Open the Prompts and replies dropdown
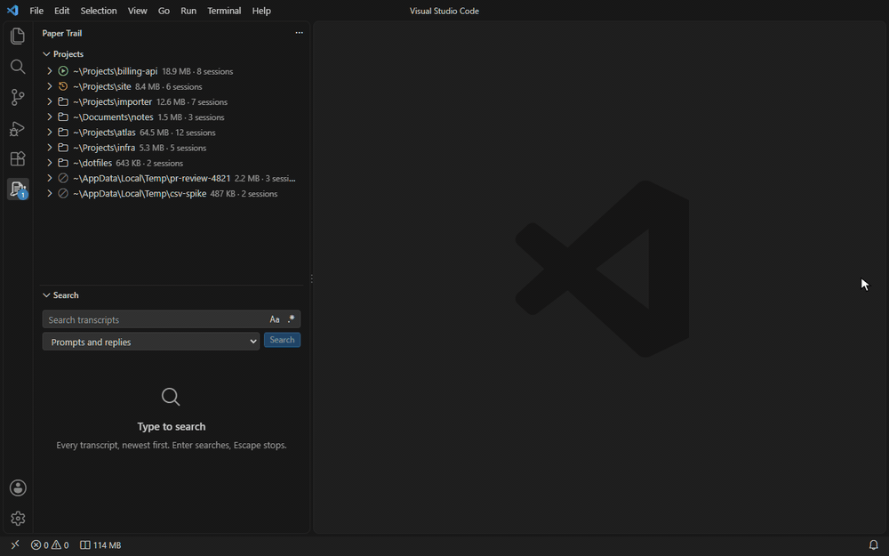Viewport: 889px width, 556px height. 151,342
